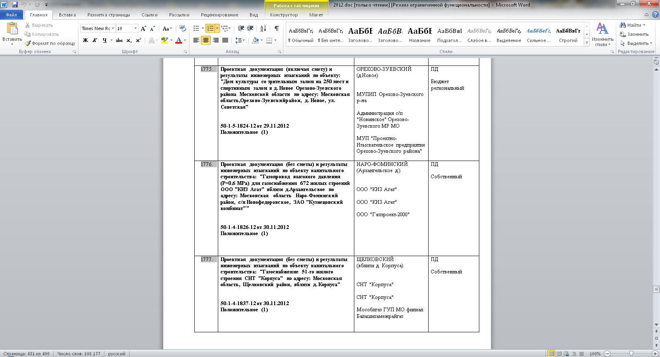The height and width of the screenshot is (357, 660).
Task: Apply the Обычный style
Action: click(301, 35)
